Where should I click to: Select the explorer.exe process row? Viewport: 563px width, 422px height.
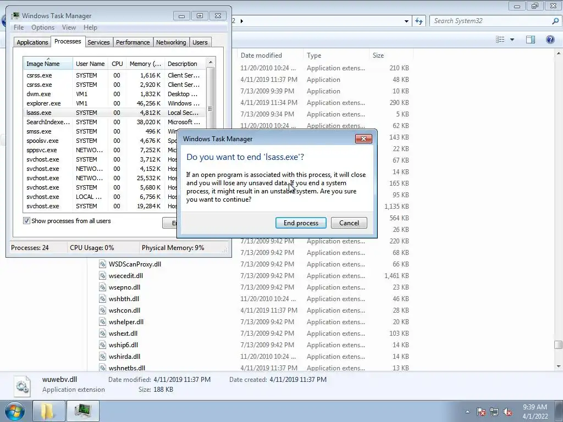pyautogui.click(x=114, y=103)
